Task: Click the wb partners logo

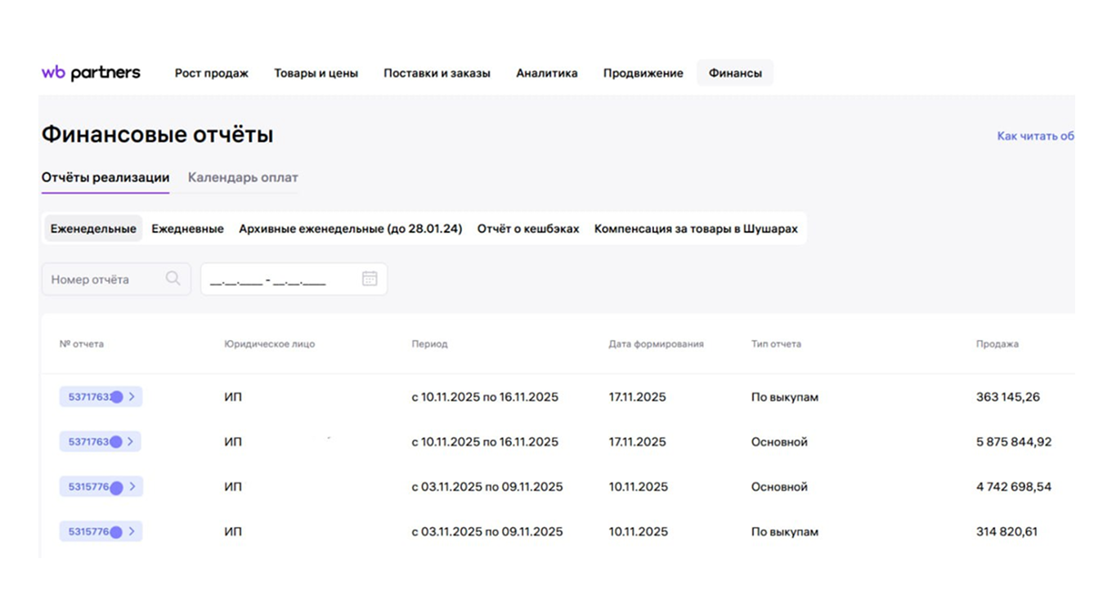Action: tap(90, 73)
